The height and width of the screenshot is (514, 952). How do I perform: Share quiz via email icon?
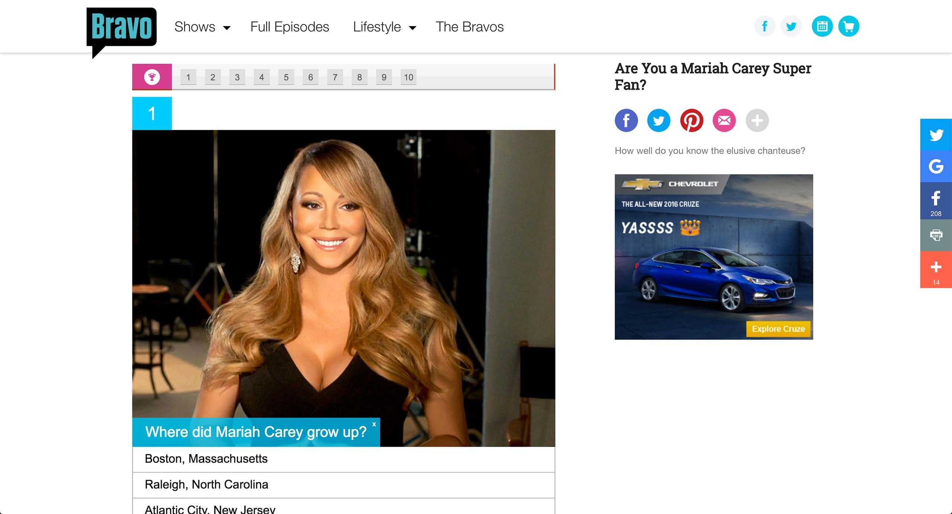(724, 121)
